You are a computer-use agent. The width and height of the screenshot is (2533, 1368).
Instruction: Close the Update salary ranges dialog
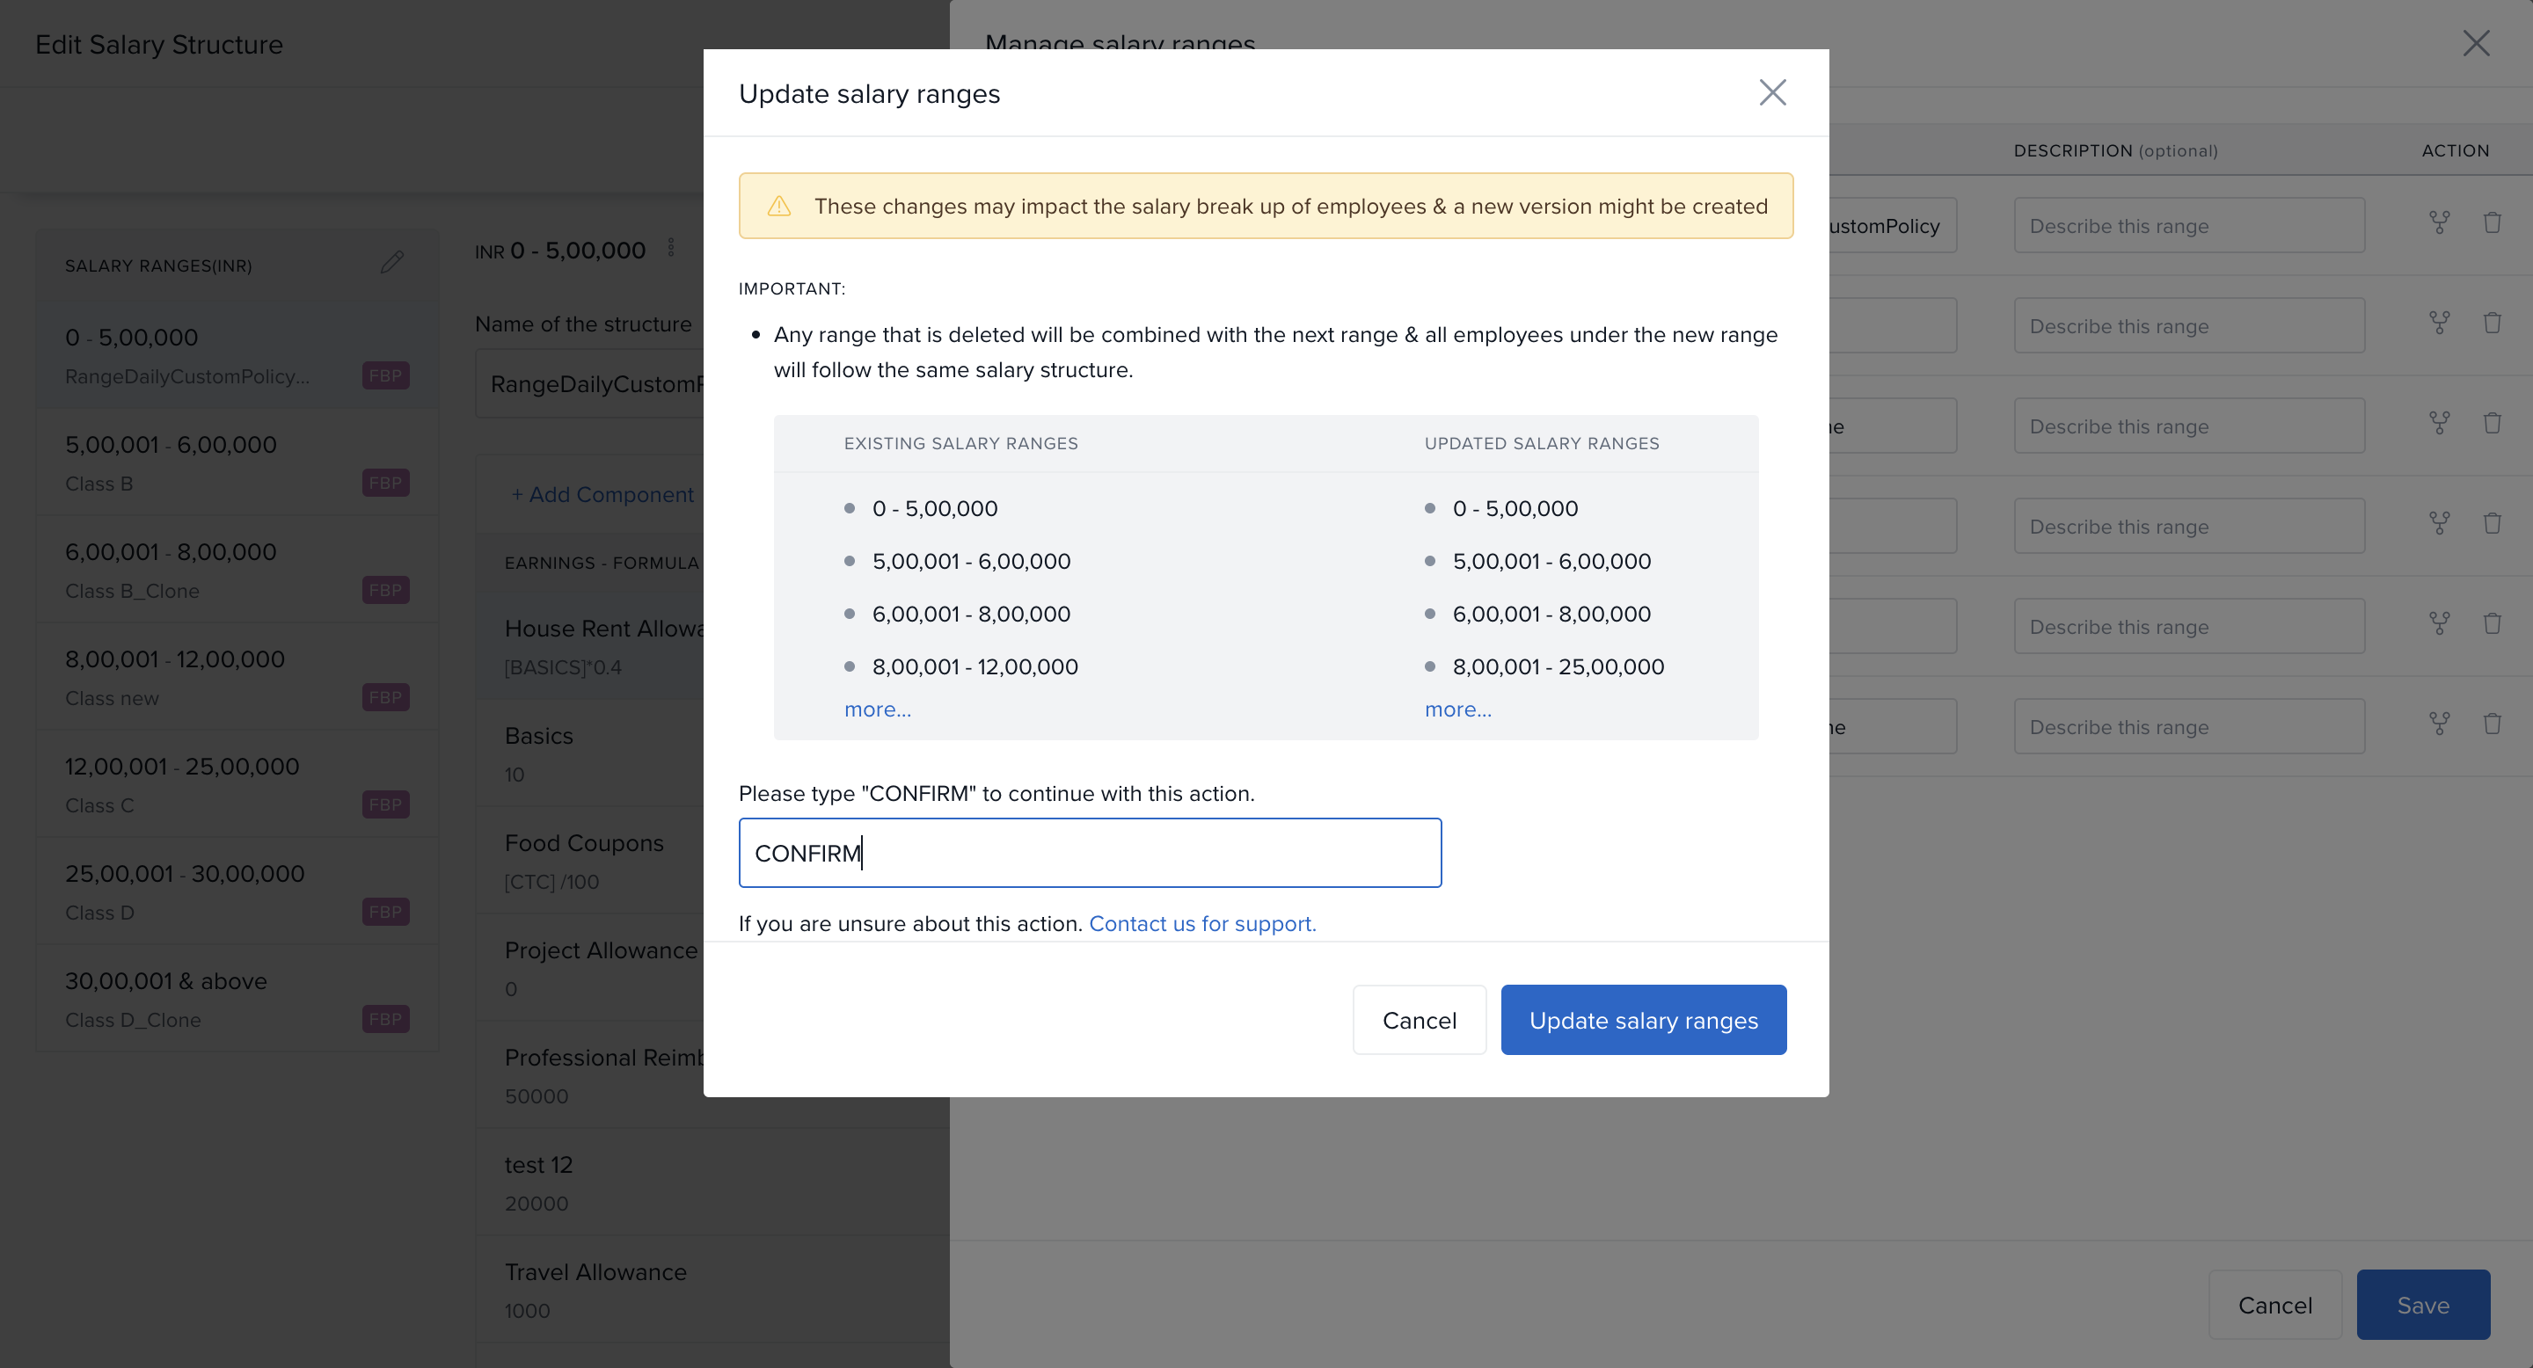(1772, 92)
